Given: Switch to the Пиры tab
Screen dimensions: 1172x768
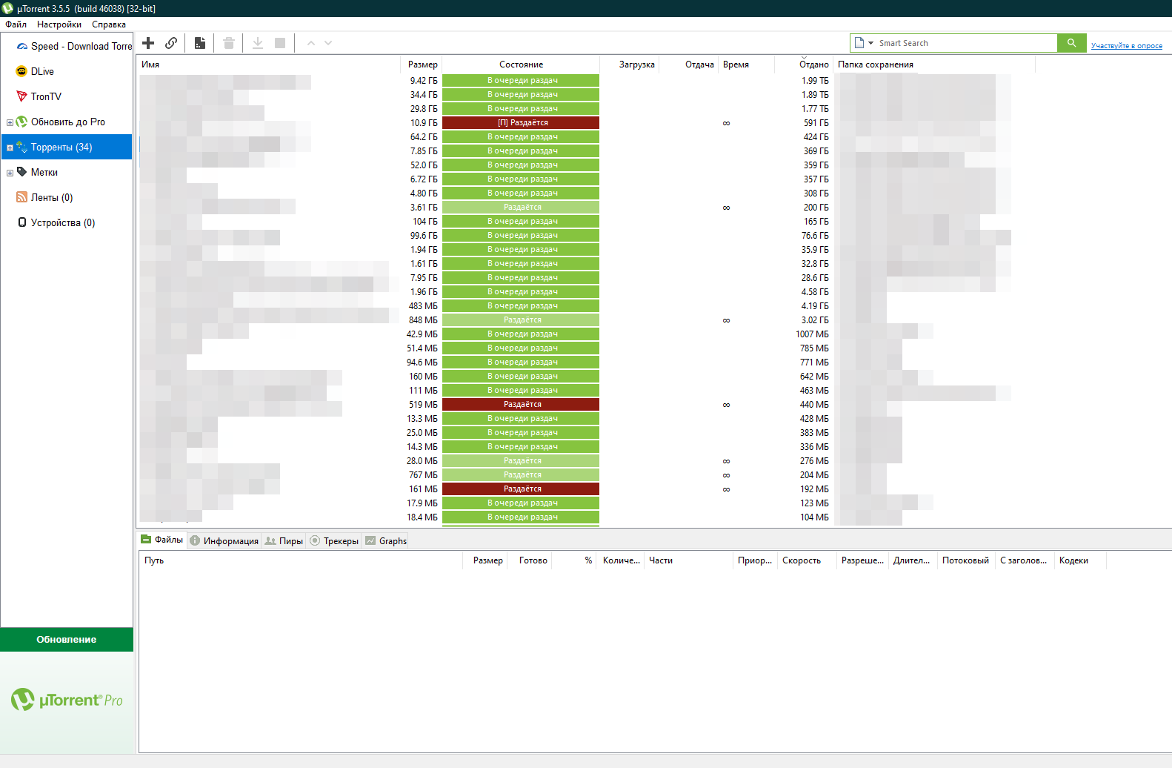Looking at the screenshot, I should coord(284,540).
